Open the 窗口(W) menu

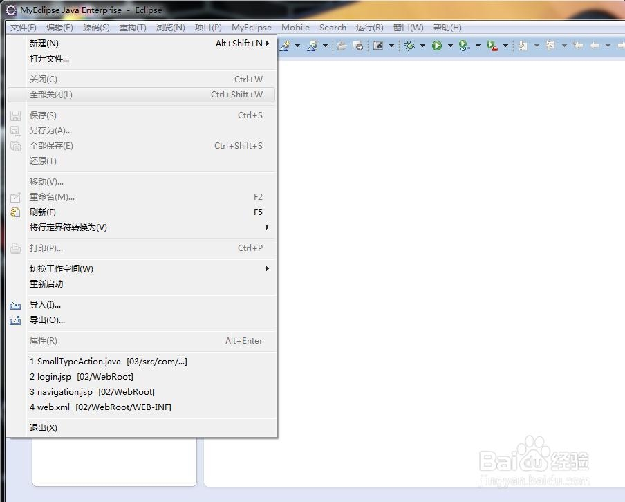[408, 28]
